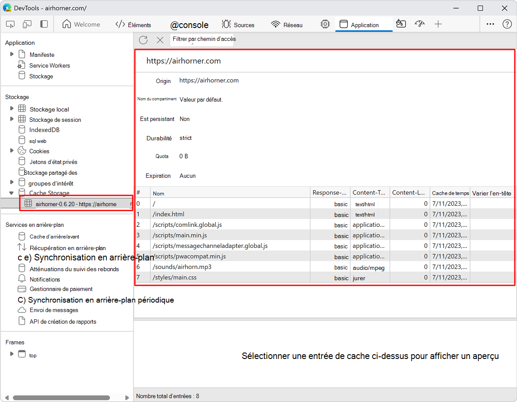Viewport: 517px width, 402px height.
Task: Open Récupération en arrière-plan
Action: point(68,248)
